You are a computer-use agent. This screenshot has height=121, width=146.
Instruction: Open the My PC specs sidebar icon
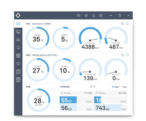[18, 31]
